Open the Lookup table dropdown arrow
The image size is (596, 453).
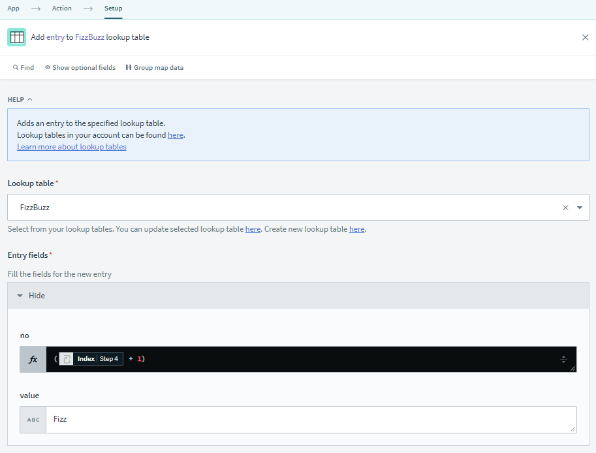coord(580,208)
